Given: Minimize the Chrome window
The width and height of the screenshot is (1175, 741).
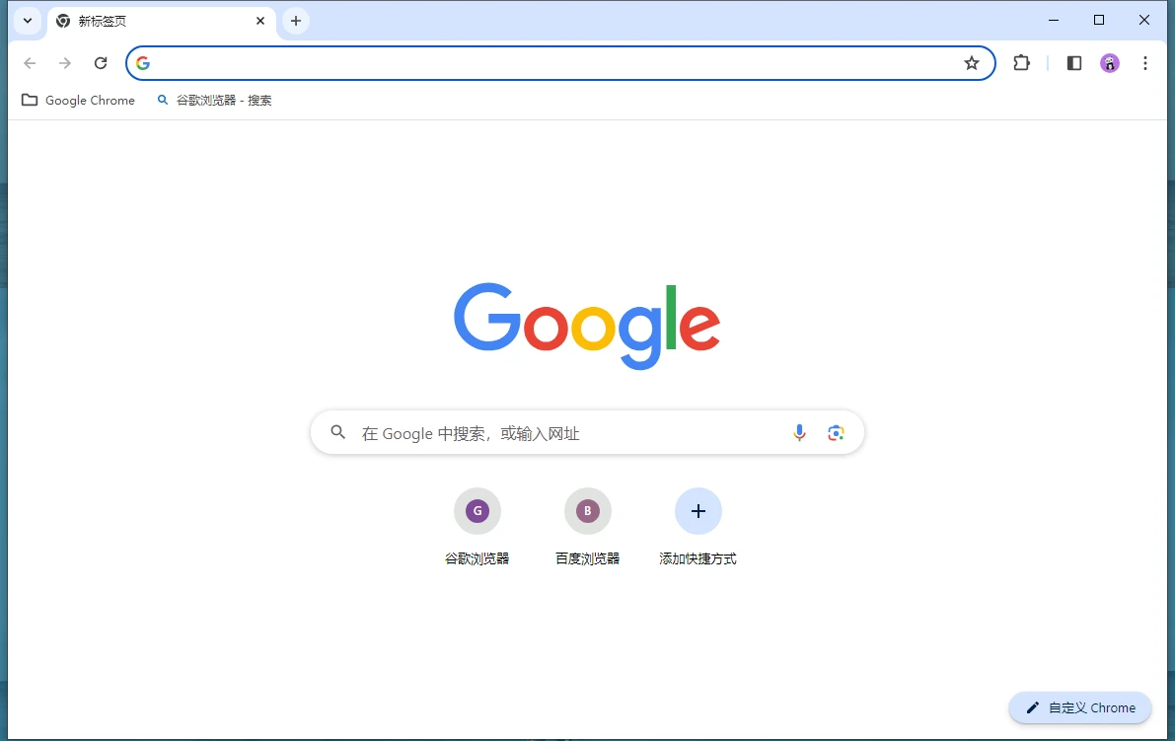Looking at the screenshot, I should click(1054, 21).
